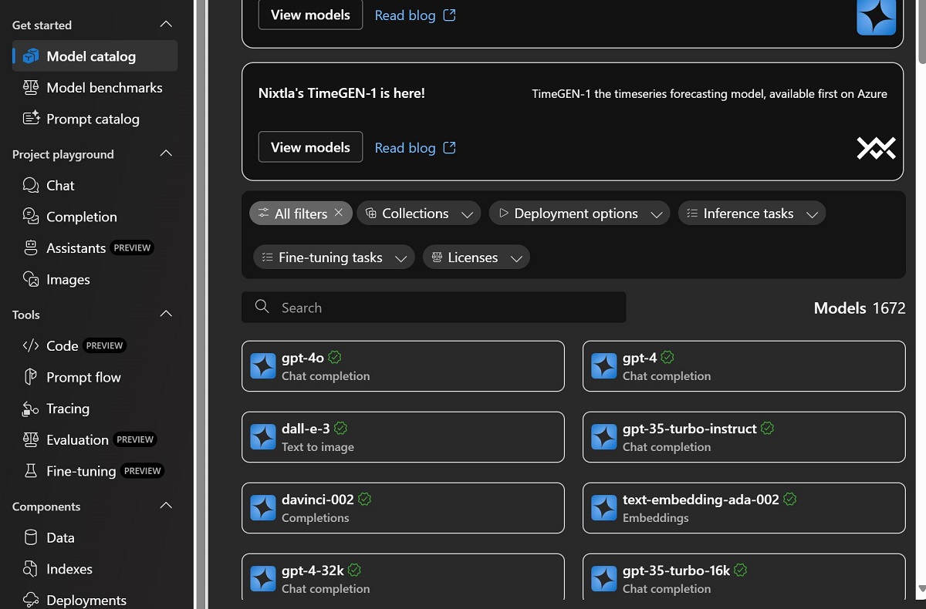Collapse the Get started section
The image size is (926, 609).
click(166, 25)
